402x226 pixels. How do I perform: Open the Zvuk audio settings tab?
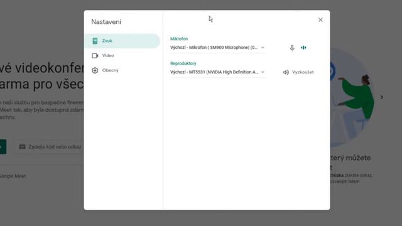point(122,41)
